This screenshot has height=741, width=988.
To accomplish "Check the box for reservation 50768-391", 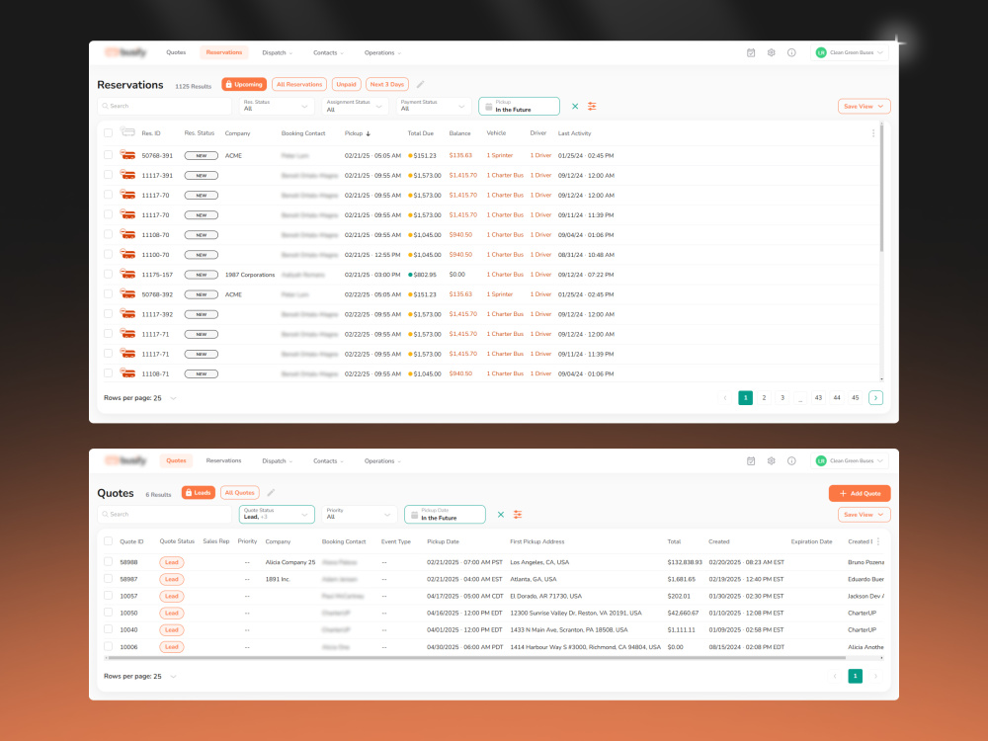I will tap(109, 155).
